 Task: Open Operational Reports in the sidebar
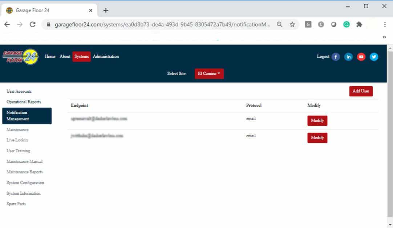pyautogui.click(x=24, y=102)
